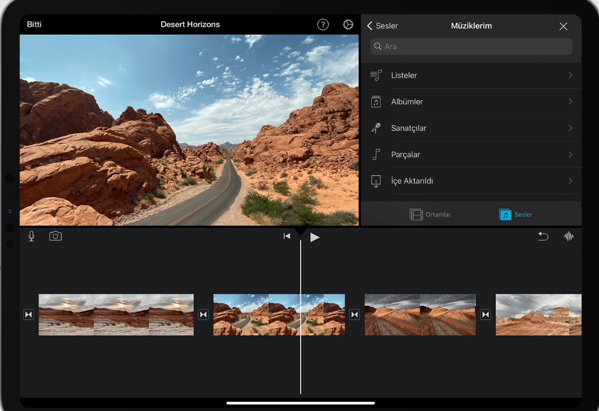Screen dimensions: 599x411
Task: Expand Sanatçılar chevron arrow
Action: click(571, 128)
